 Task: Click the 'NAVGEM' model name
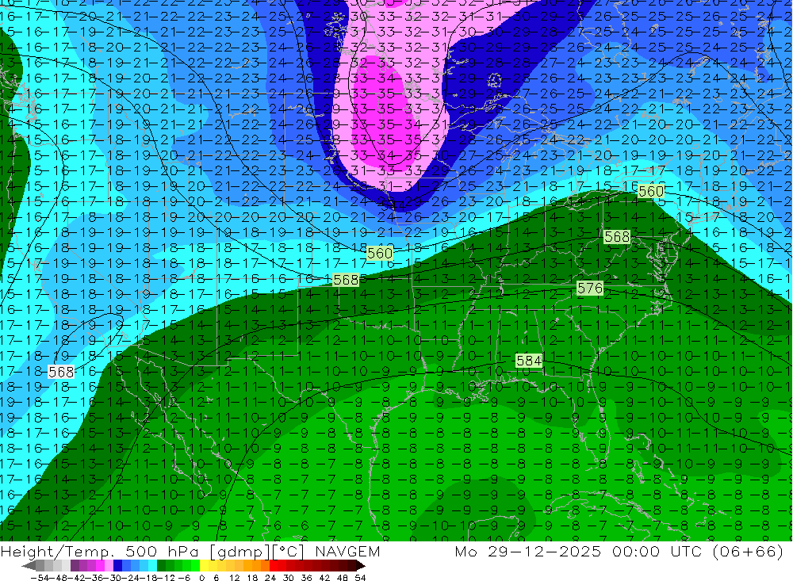point(347,551)
